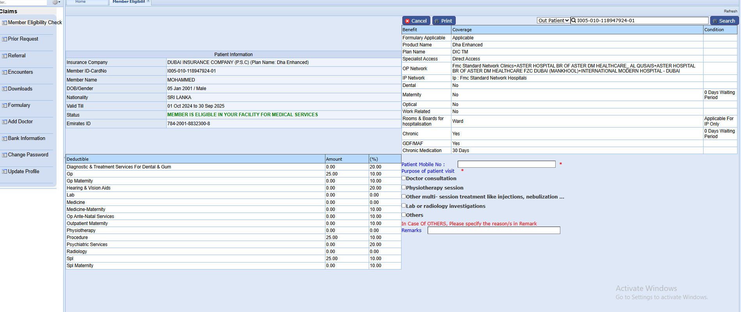Click the Prior Request sidebar icon
The height and width of the screenshot is (312, 741).
4,39
